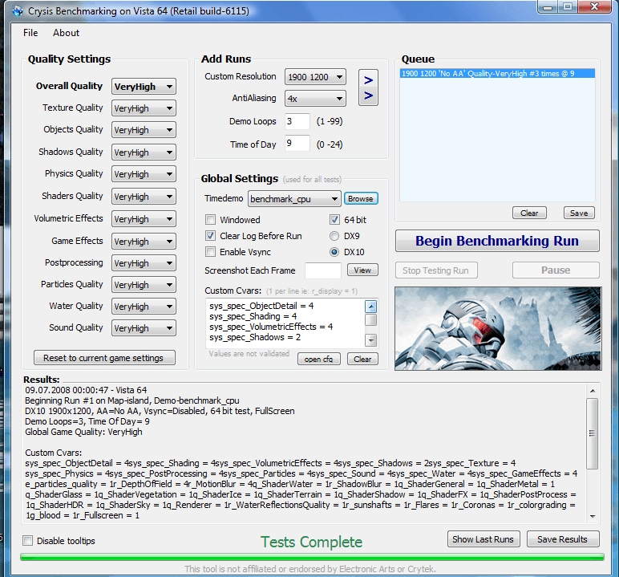
Task: Click Save Results button
Action: tap(563, 539)
